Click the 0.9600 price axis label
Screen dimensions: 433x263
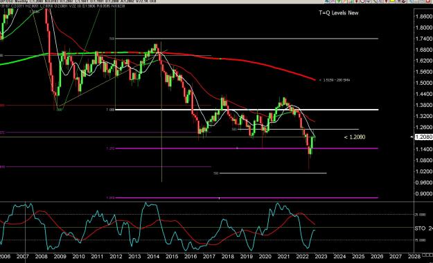tap(424, 182)
